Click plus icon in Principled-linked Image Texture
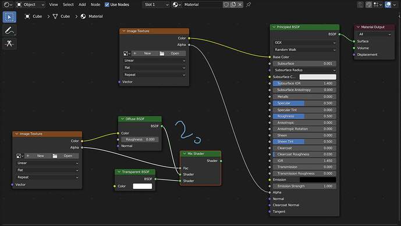Screen dimensions: 401x226 coord(135,53)
